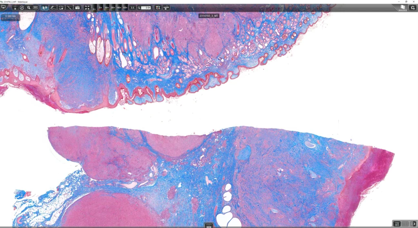Image resolution: width=418 pixels, height=228 pixels.
Task: Activate the freehand annotation pen tool
Action: pyautogui.click(x=53, y=8)
